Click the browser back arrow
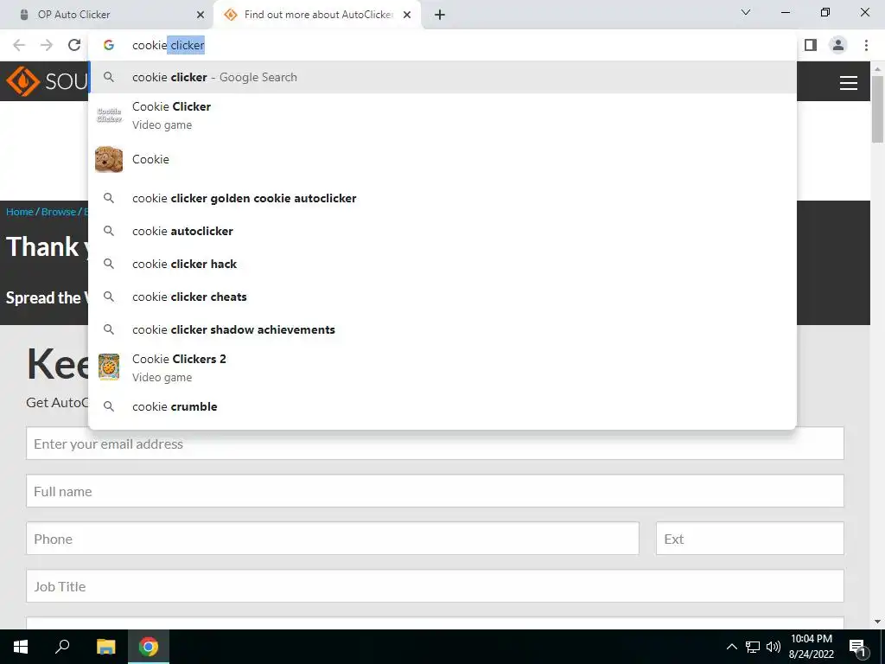This screenshot has width=885, height=664. coord(19,45)
